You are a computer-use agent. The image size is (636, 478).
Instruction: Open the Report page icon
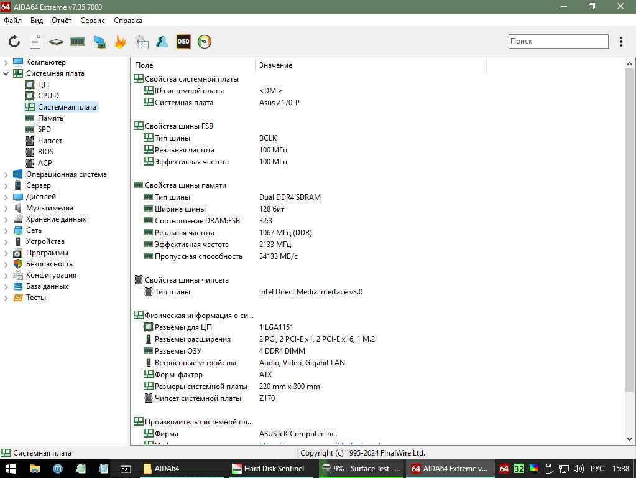pos(35,42)
